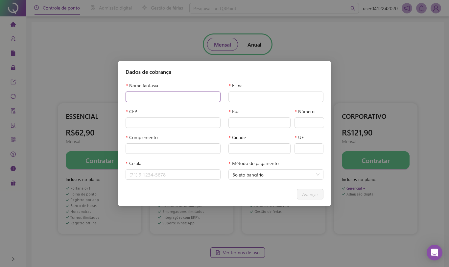Viewport: 449px width, 267px height.
Task: Expand the sidebar with bottom chevron
Action: 13,259
